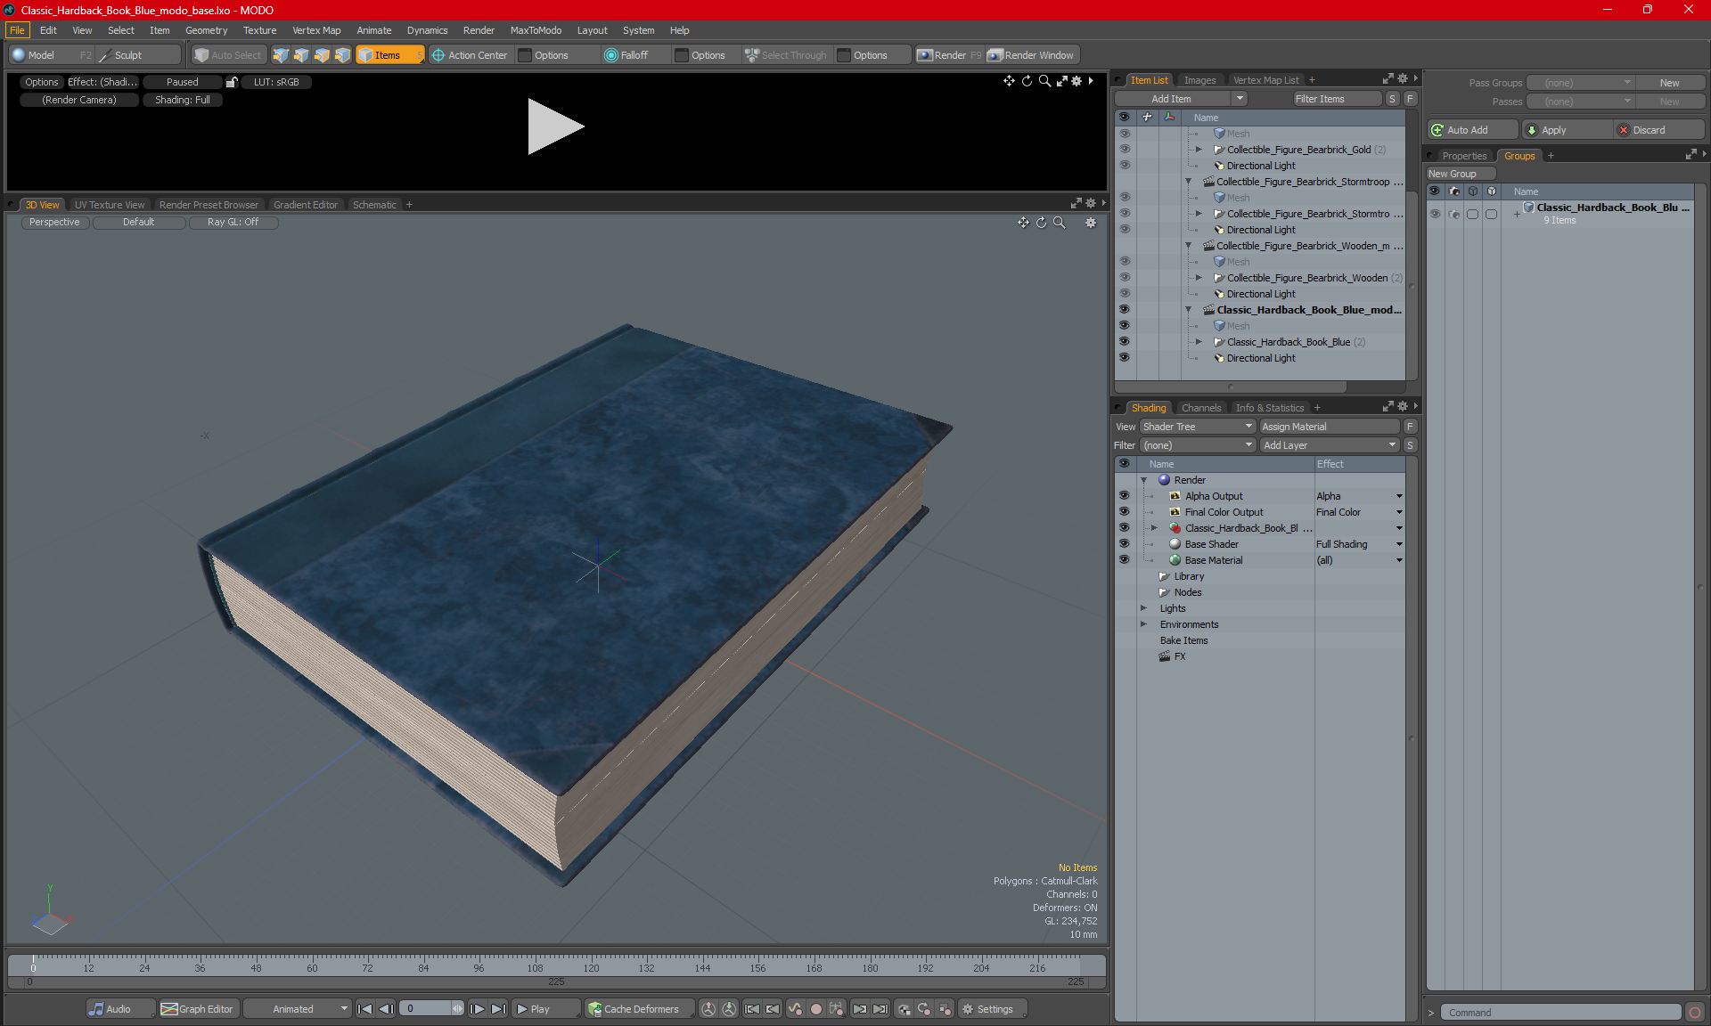Toggle visibility of Classic_Hardback_Book_Blue_mod scene
The width and height of the screenshot is (1711, 1026).
tap(1124, 309)
